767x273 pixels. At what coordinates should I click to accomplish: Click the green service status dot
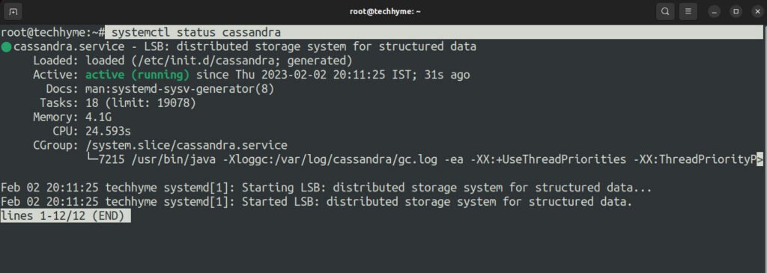[6, 47]
